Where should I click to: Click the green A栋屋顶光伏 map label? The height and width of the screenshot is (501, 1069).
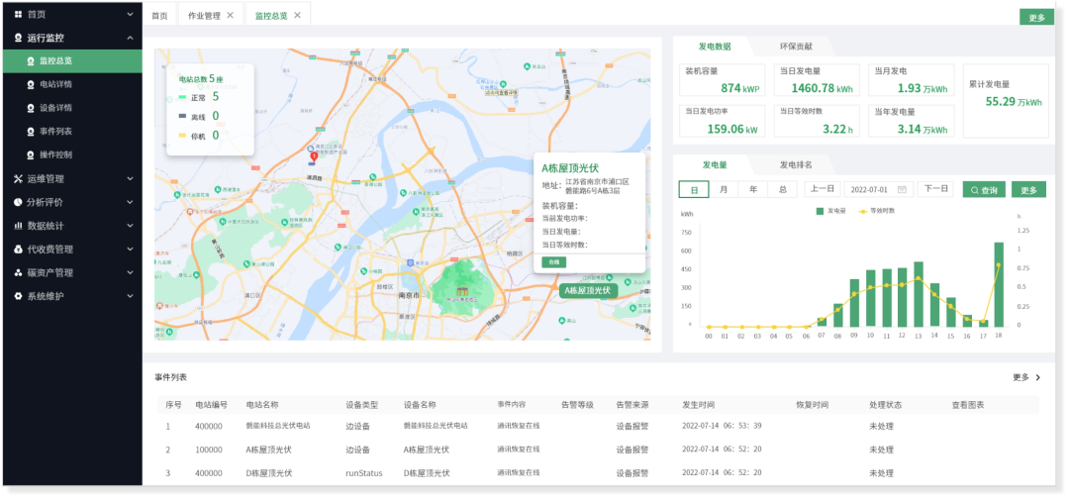588,290
